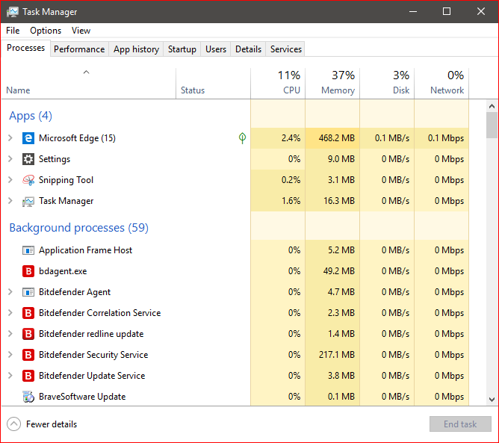The image size is (499, 443).
Task: Click the Task Manager row icon
Action: click(x=28, y=201)
